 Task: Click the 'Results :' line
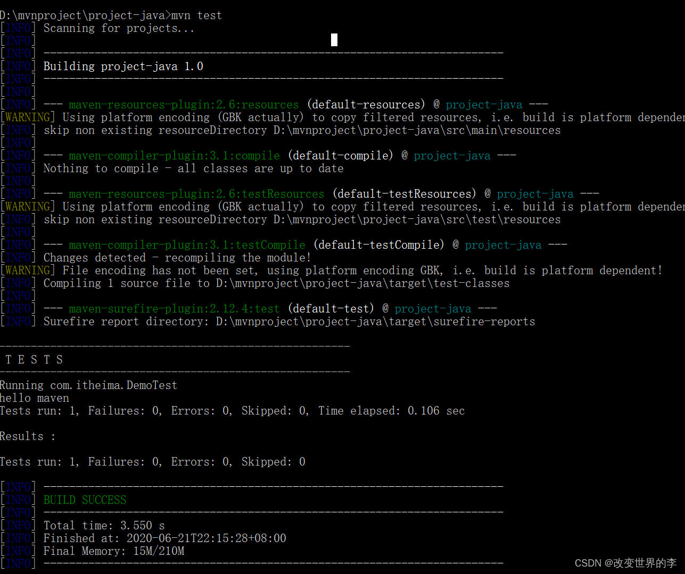28,436
